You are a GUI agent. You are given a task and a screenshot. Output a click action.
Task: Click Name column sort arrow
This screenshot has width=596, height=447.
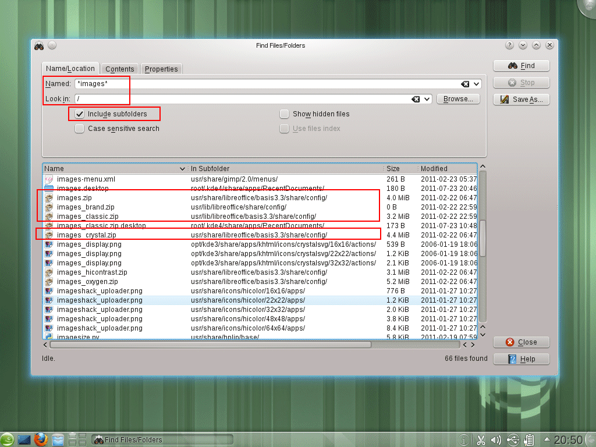tap(182, 169)
